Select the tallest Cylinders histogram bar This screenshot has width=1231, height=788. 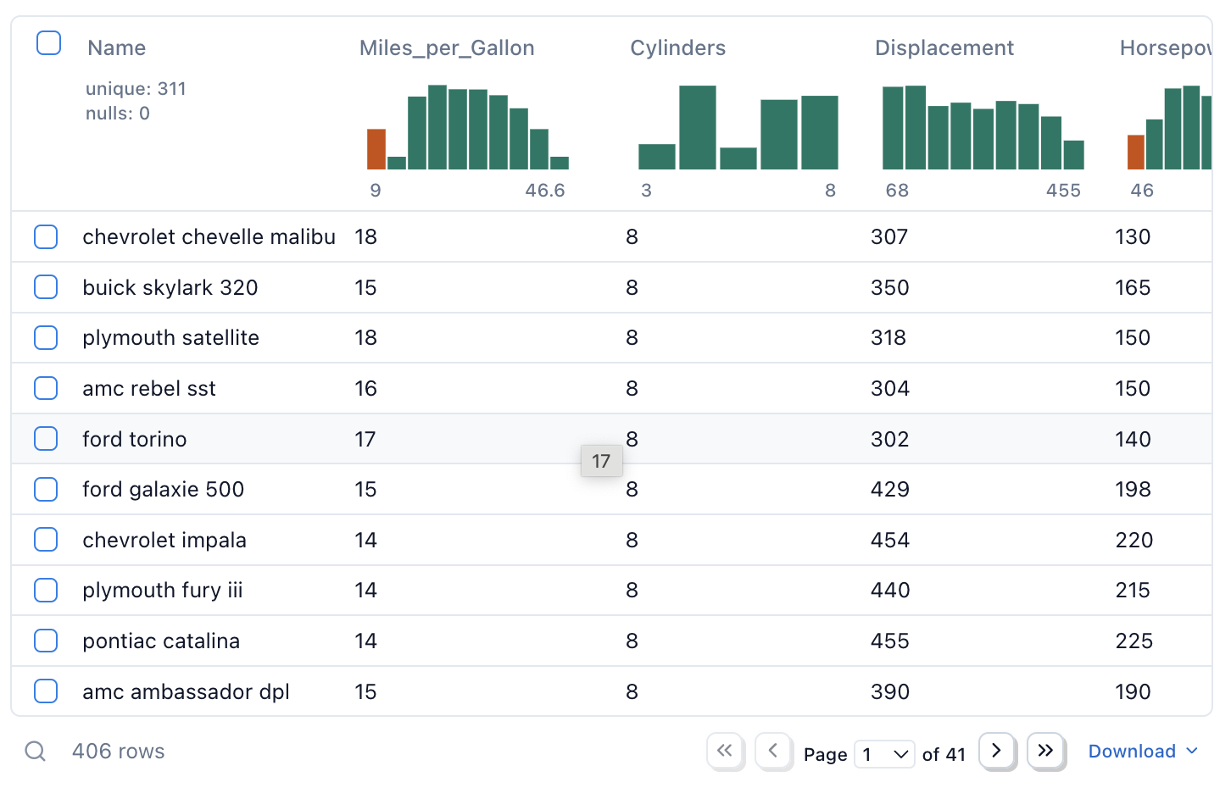[x=698, y=128]
